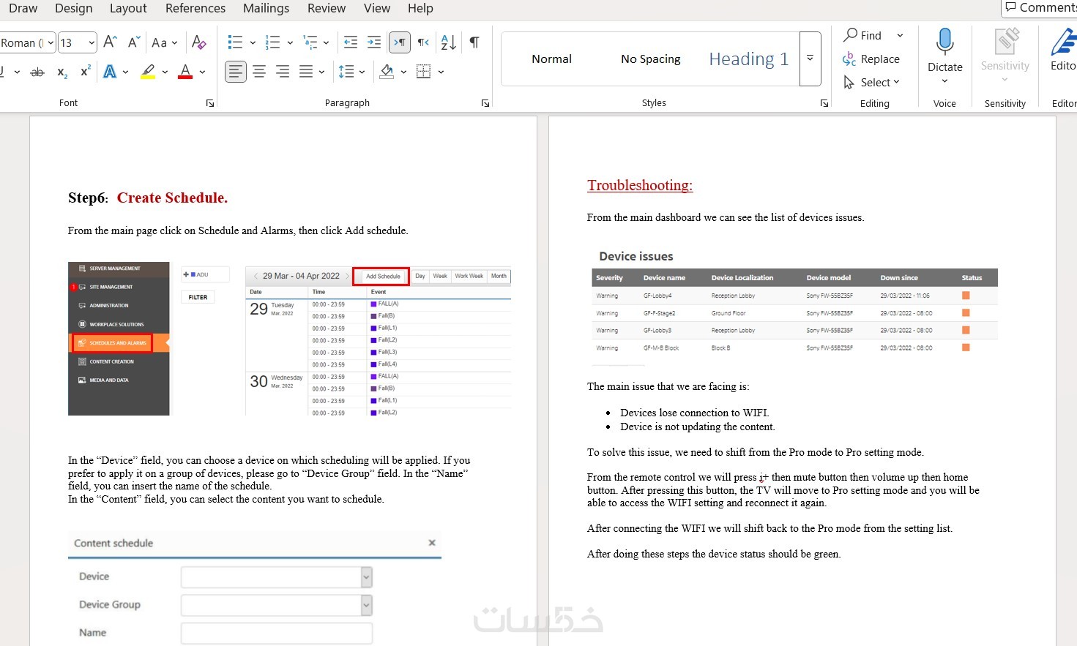Go to the Mailings tab
Image resolution: width=1077 pixels, height=646 pixels.
click(266, 8)
